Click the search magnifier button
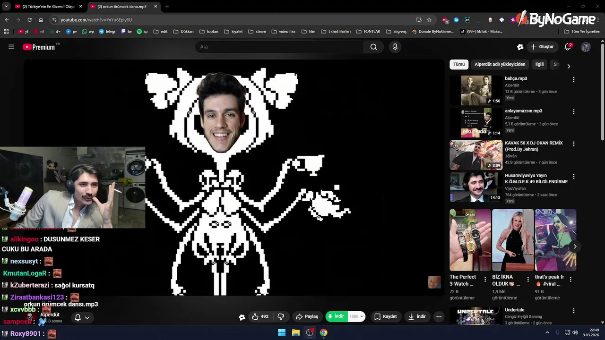This screenshot has height=340, width=605. (x=373, y=47)
